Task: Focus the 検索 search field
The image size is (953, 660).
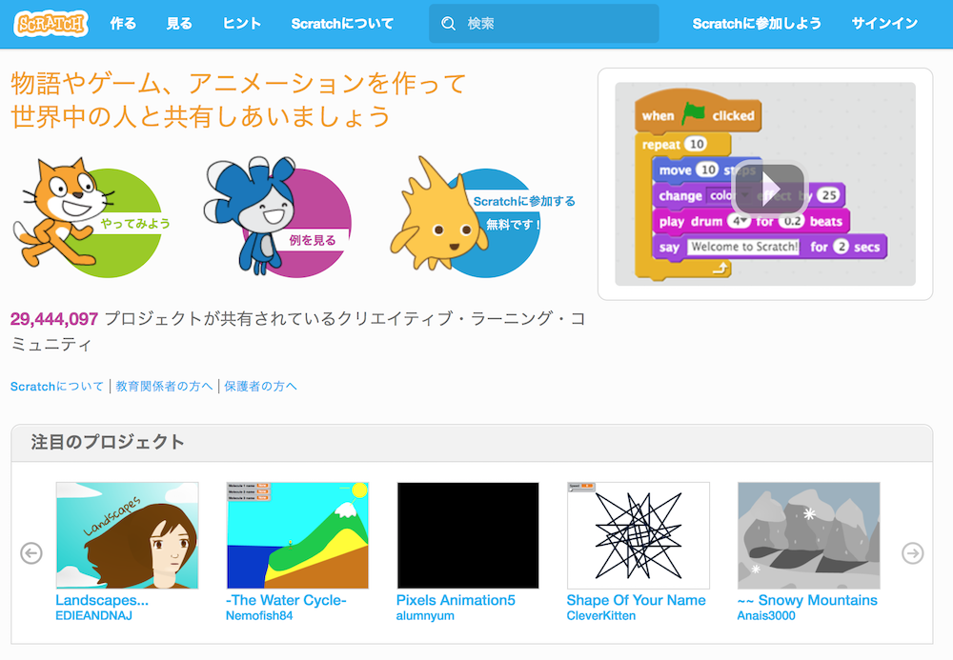Action: click(x=544, y=24)
